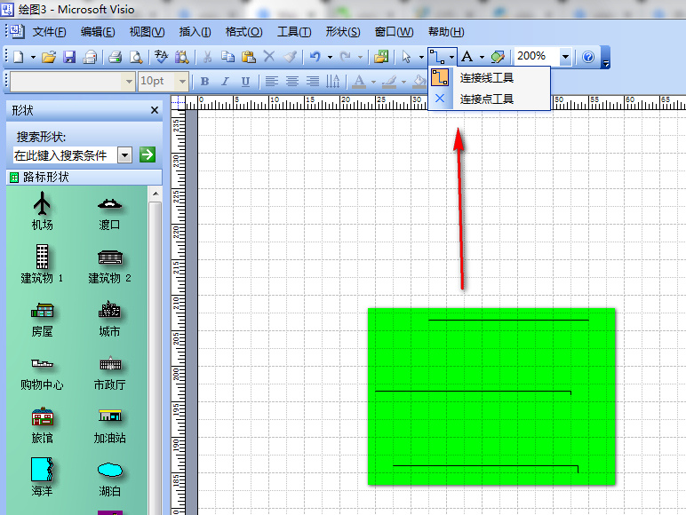The width and height of the screenshot is (686, 515).
Task: Click the Save disk icon
Action: [69, 57]
